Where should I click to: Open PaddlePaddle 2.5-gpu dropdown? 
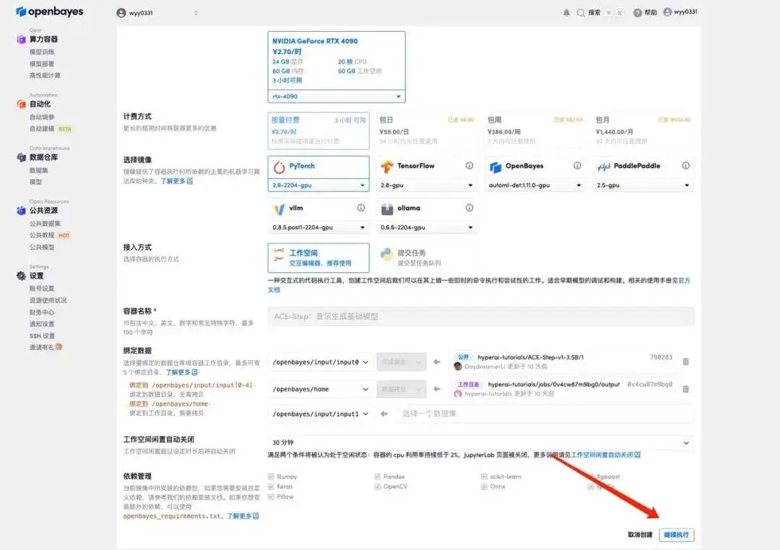coord(643,185)
